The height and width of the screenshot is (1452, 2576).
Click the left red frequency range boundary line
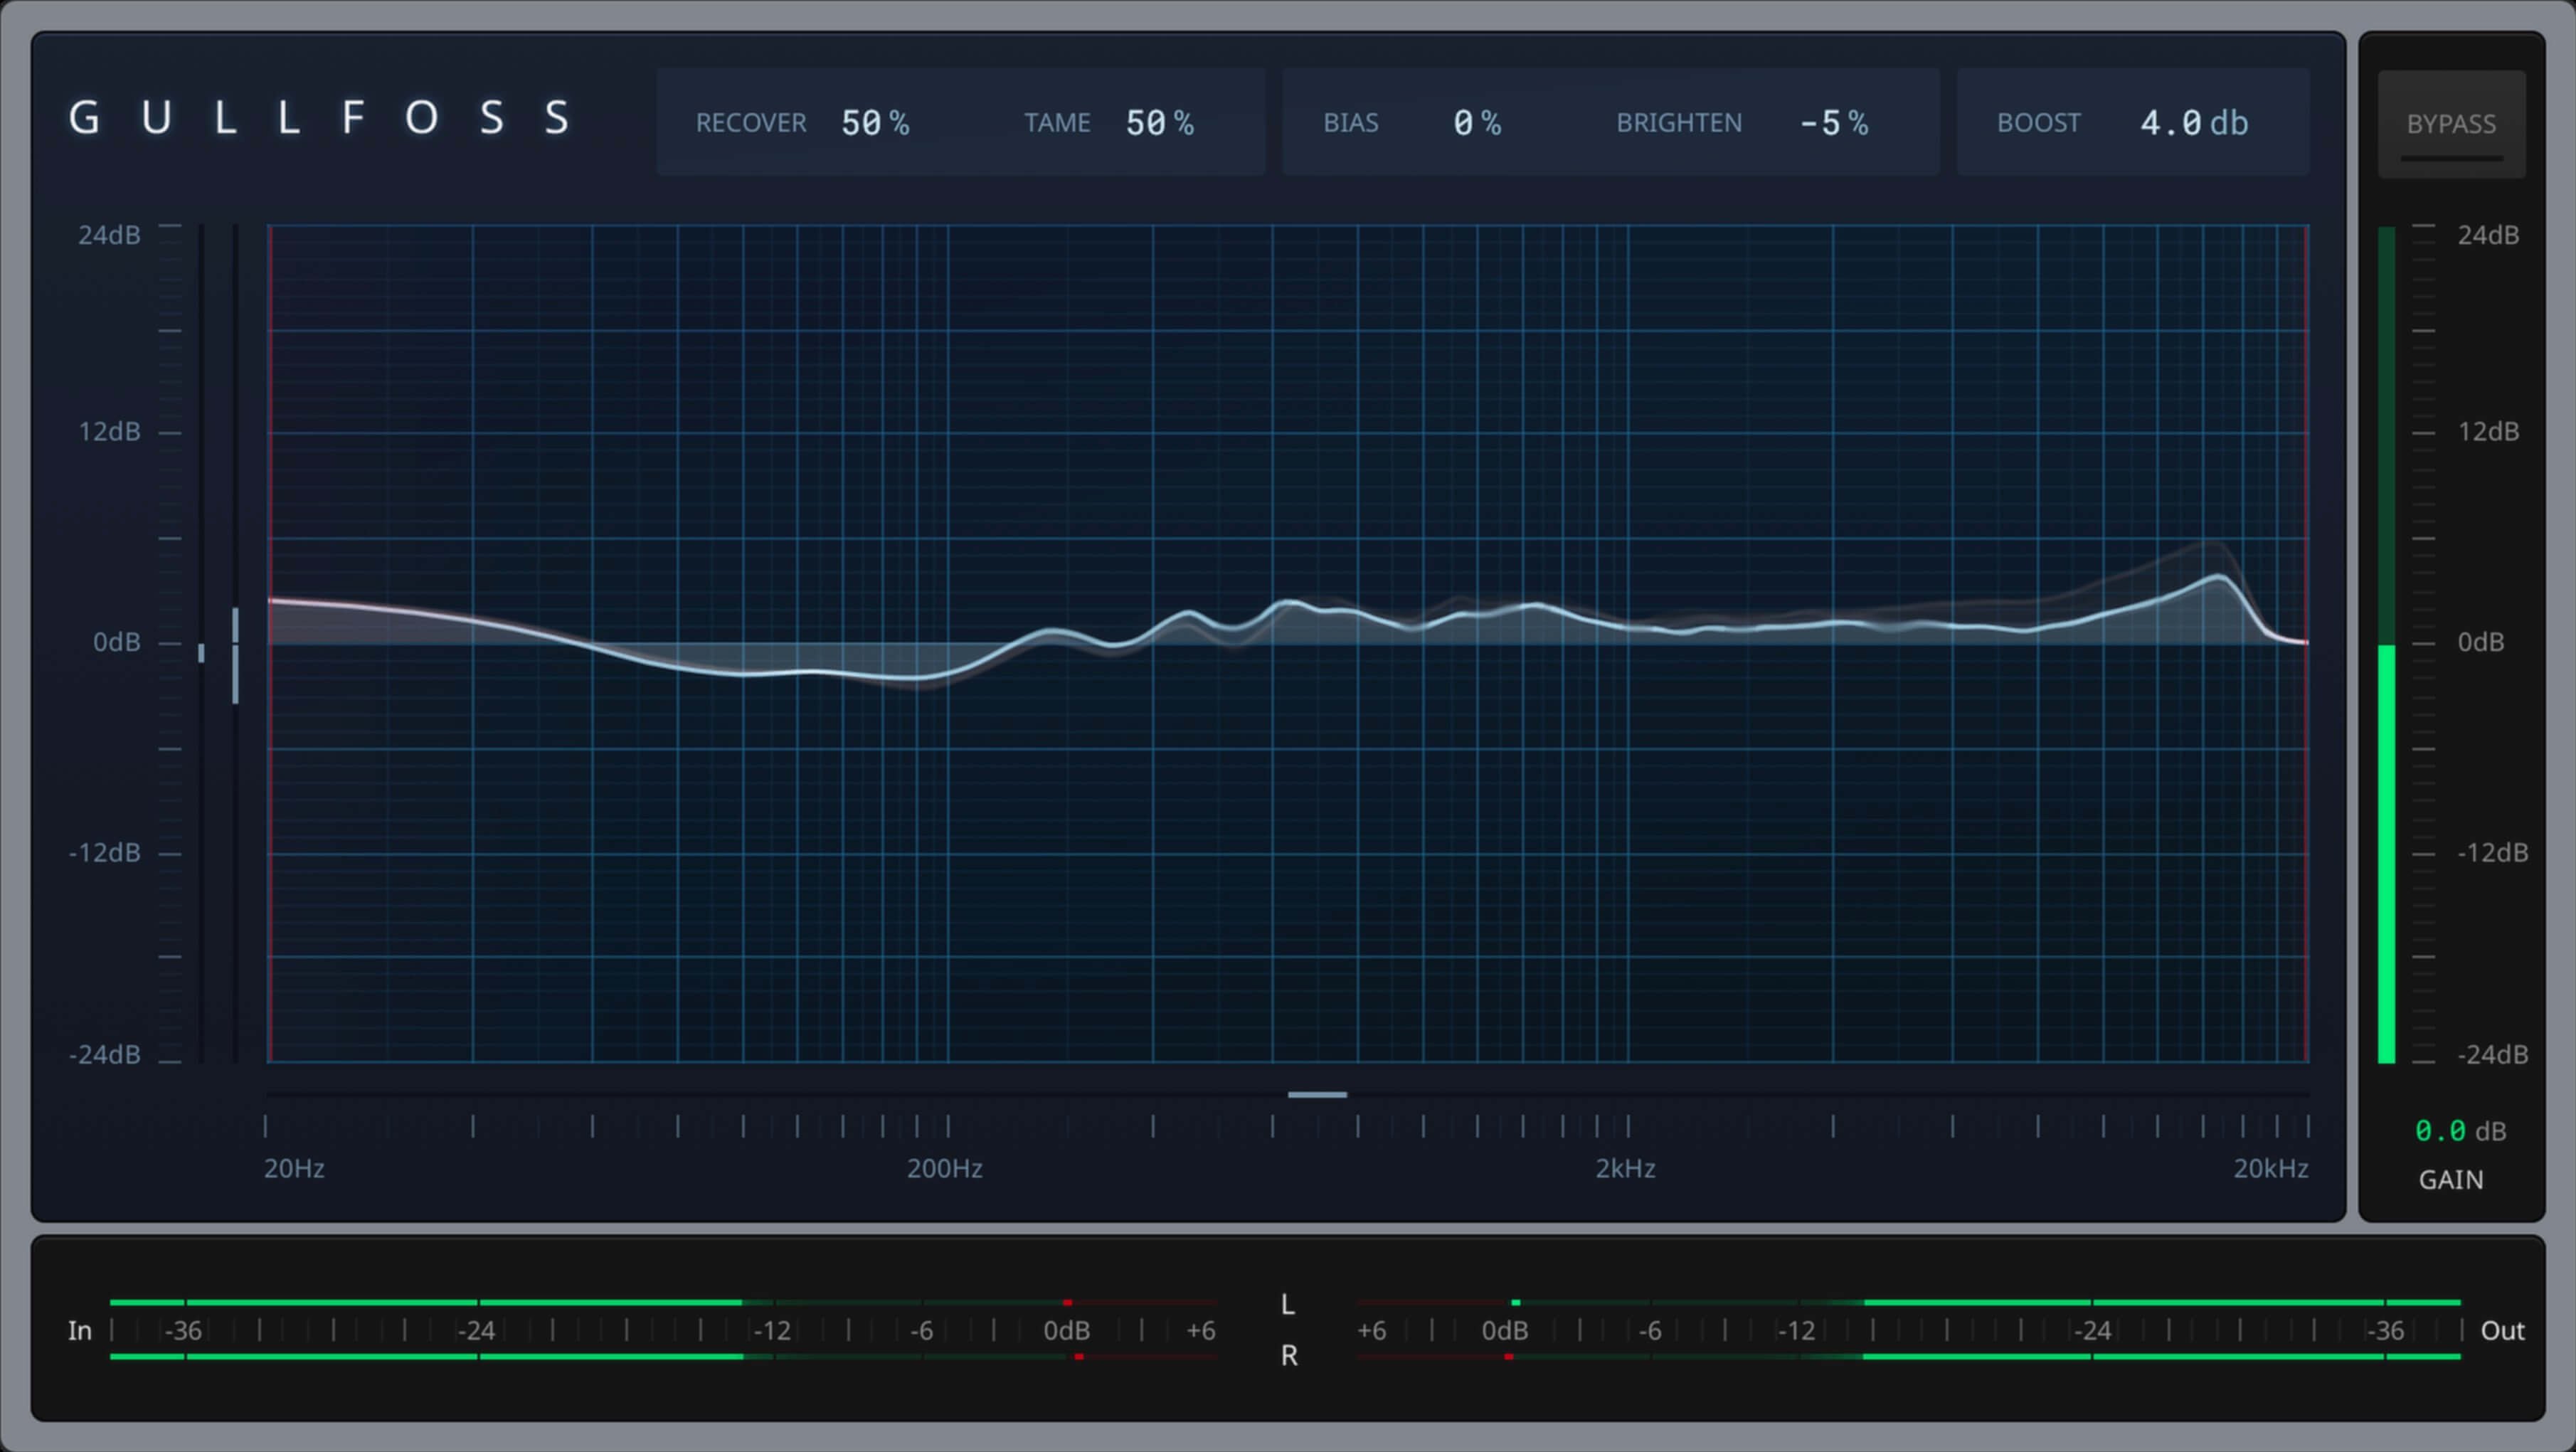coord(269,644)
